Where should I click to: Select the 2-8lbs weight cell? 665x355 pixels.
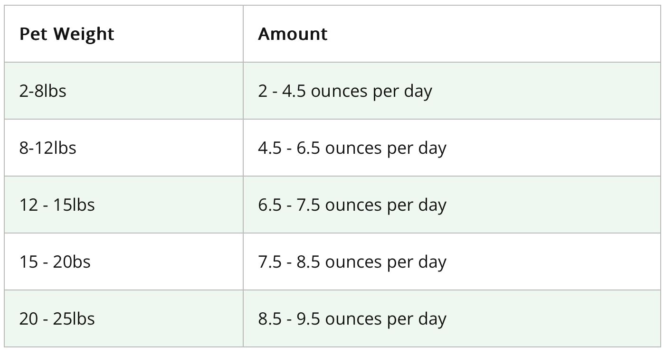click(x=43, y=91)
